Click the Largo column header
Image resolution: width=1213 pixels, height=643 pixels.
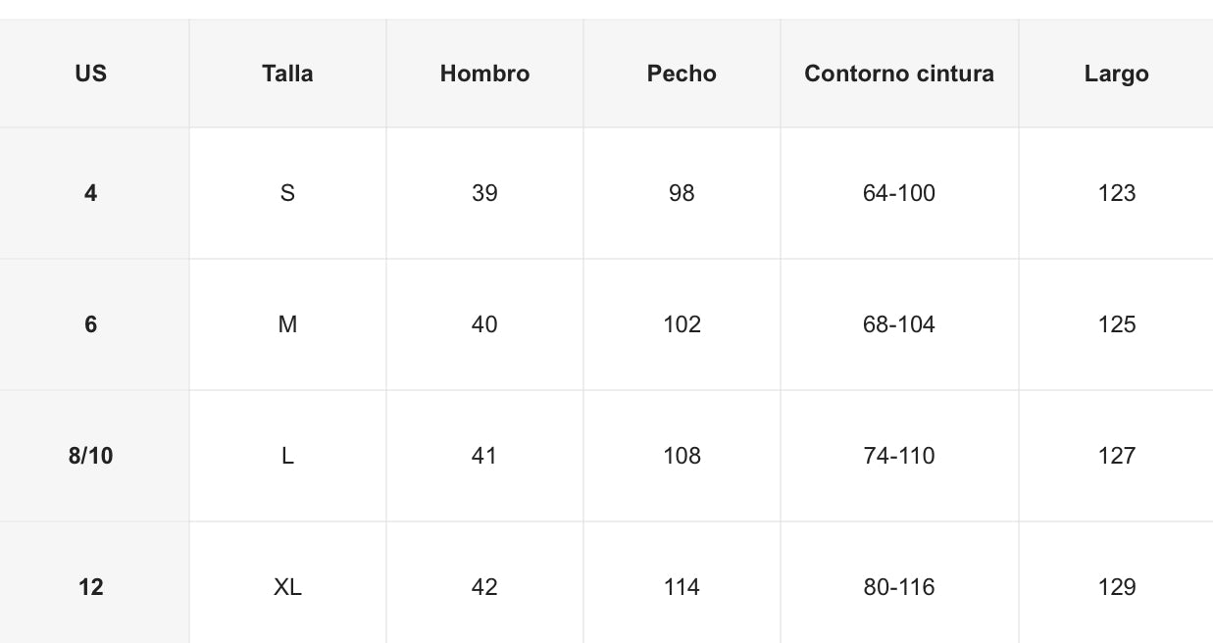point(1116,74)
